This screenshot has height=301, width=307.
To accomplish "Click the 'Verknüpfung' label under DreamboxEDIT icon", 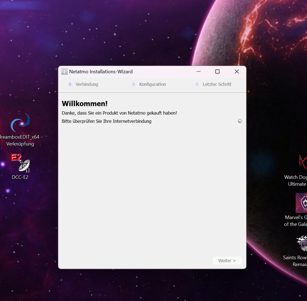I will click(20, 144).
